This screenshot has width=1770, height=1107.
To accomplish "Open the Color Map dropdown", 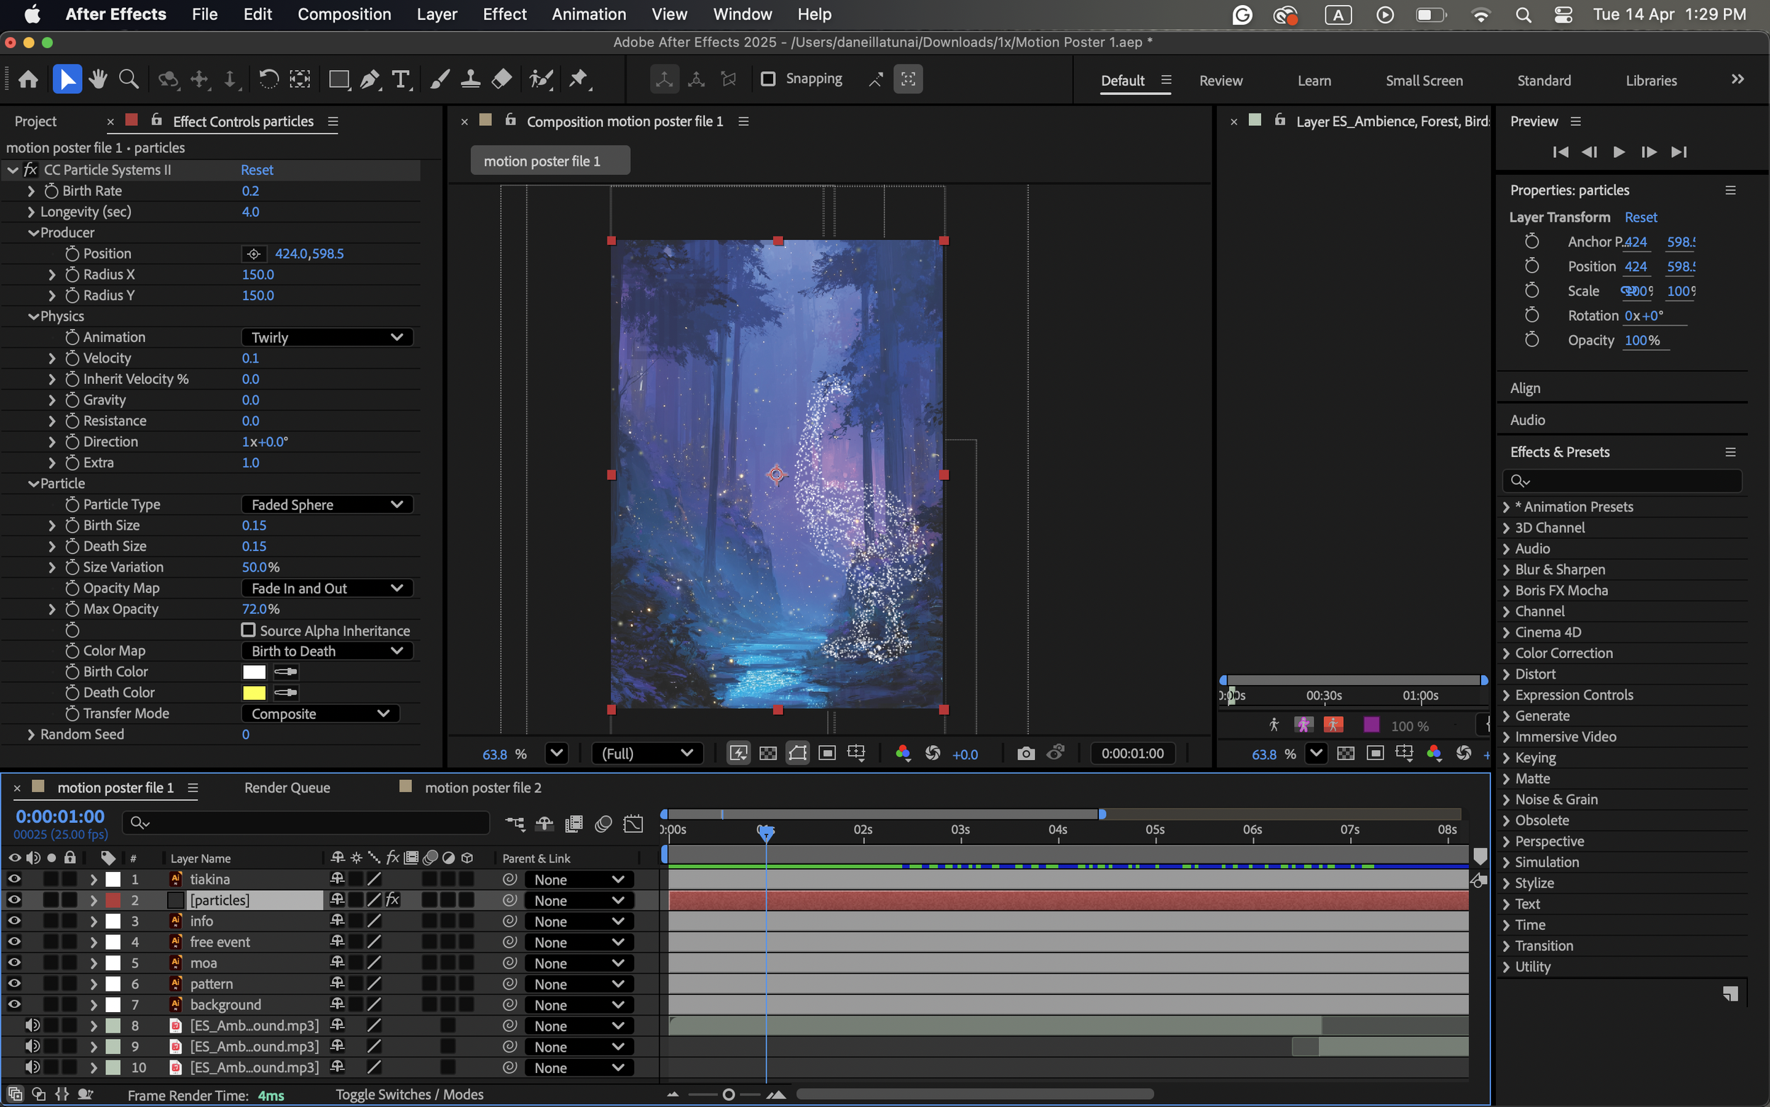I will click(327, 651).
